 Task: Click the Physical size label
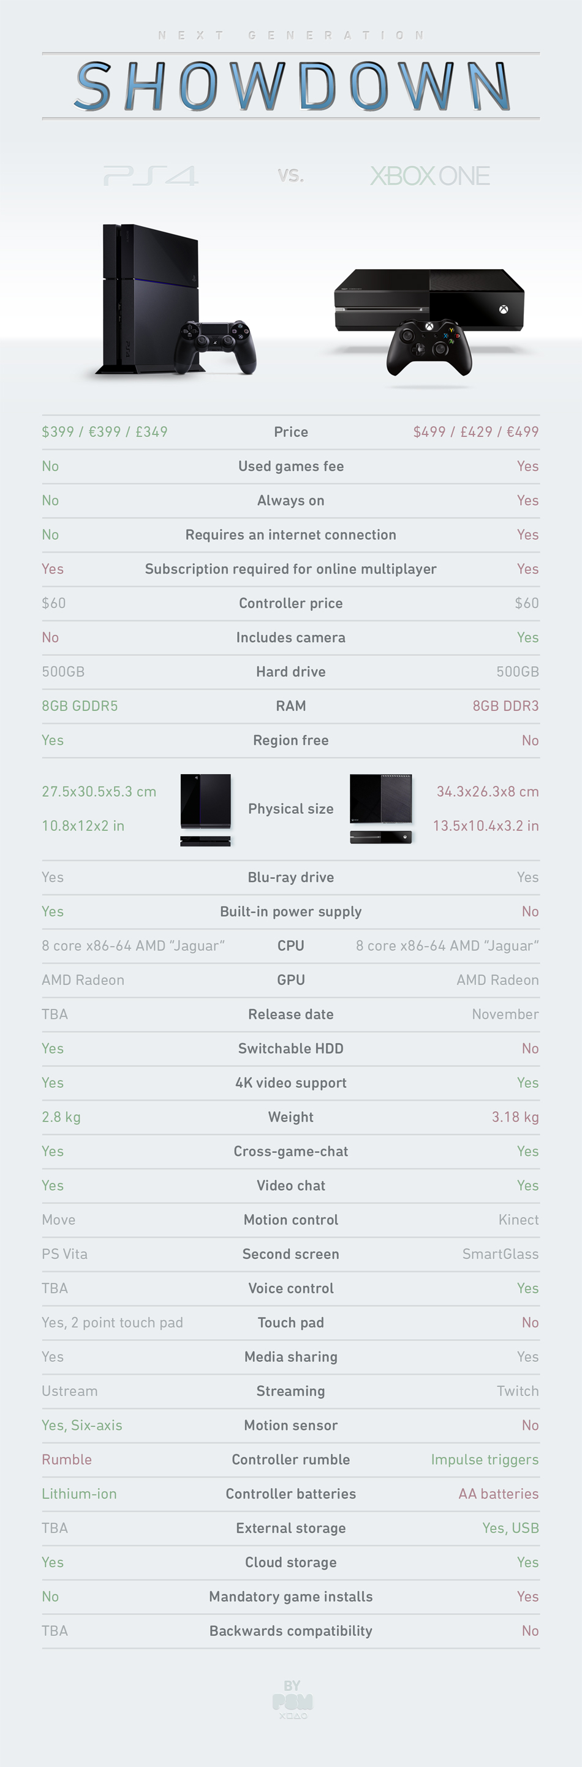(x=290, y=809)
